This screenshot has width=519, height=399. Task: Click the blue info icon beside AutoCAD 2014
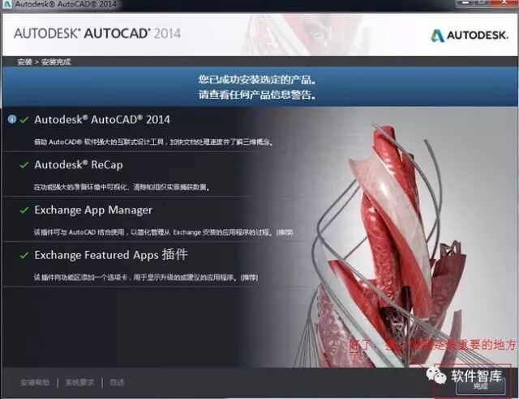click(12, 119)
